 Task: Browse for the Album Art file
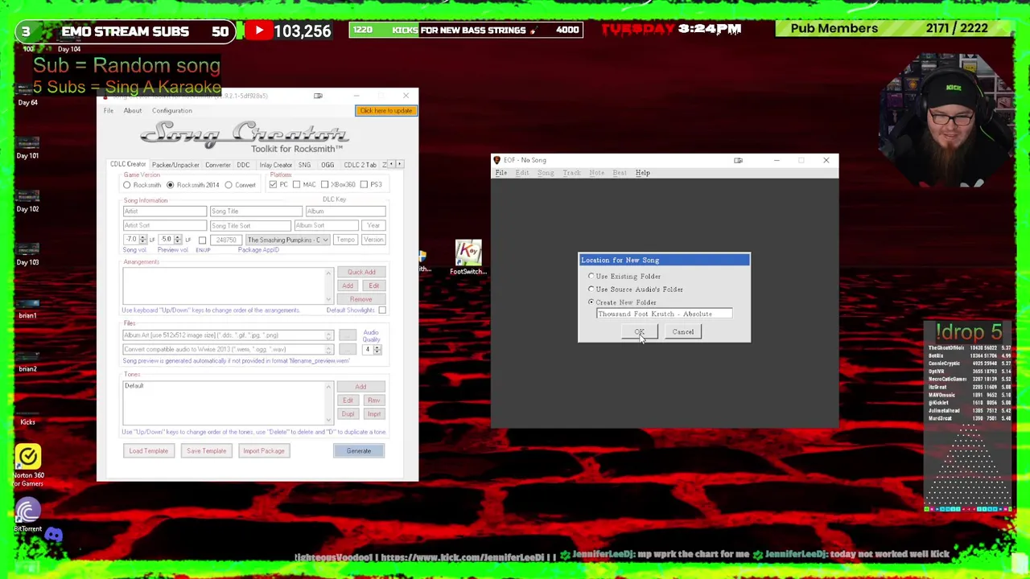click(x=348, y=335)
